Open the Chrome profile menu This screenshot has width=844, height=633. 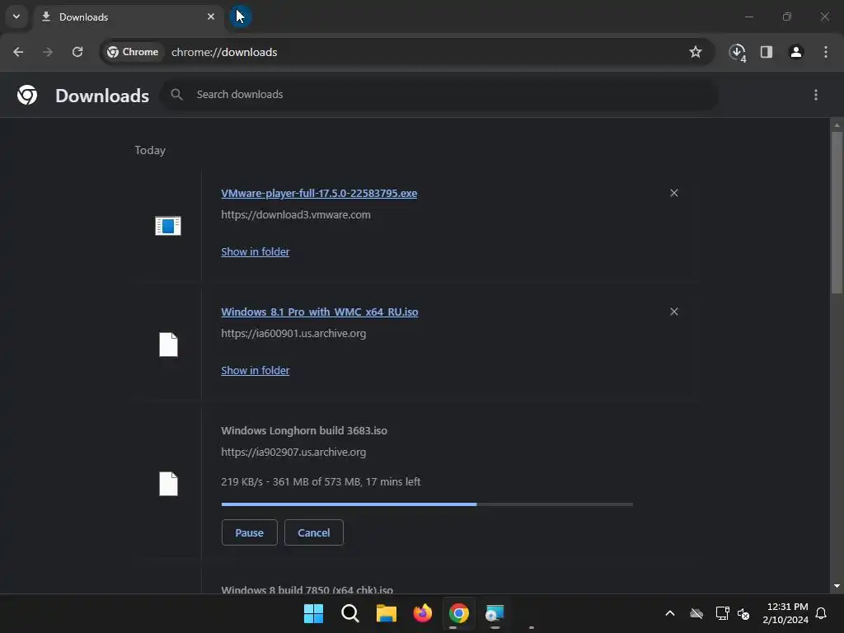(x=796, y=52)
